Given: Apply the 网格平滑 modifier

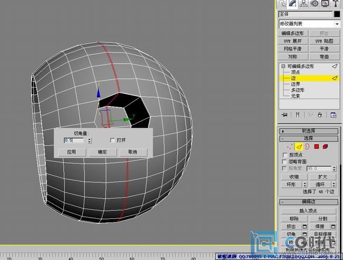Looking at the screenshot, I should click(x=293, y=49).
